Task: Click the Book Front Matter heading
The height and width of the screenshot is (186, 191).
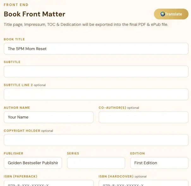Action: [34, 14]
